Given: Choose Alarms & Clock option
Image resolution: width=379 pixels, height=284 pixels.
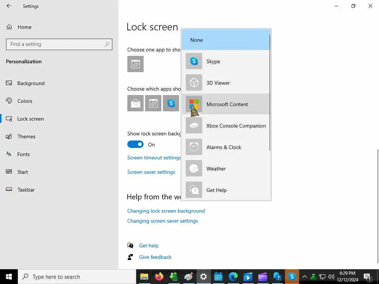Looking at the screenshot, I should coord(226,147).
